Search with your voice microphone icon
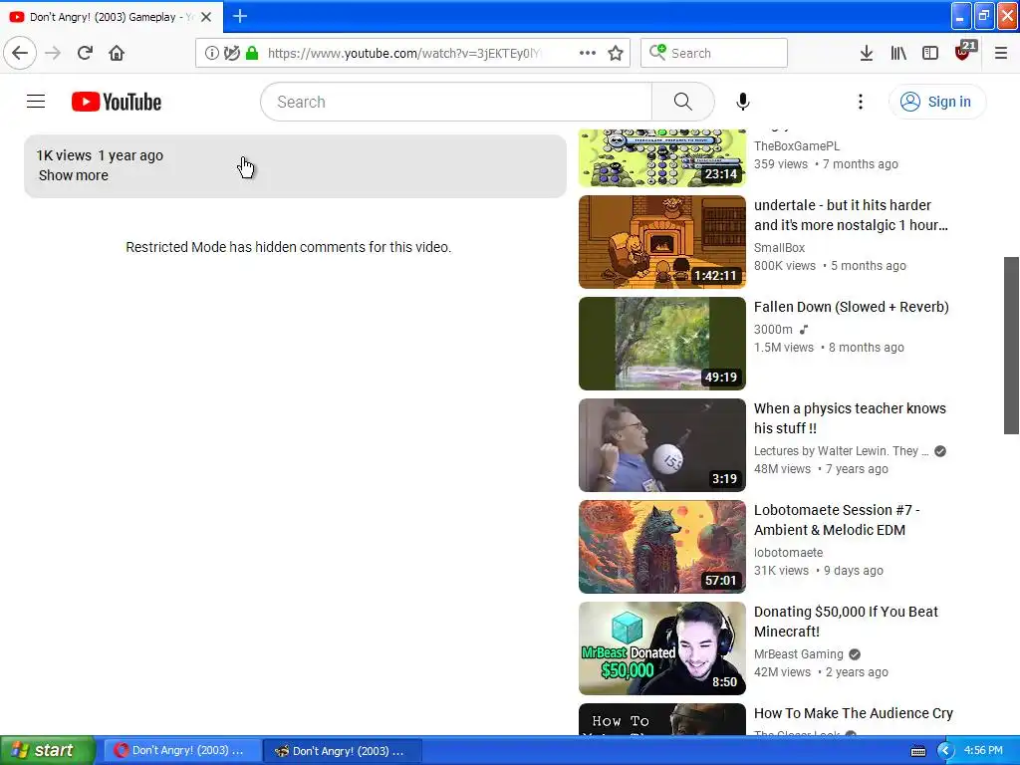Viewport: 1020px width, 765px height. pyautogui.click(x=743, y=102)
